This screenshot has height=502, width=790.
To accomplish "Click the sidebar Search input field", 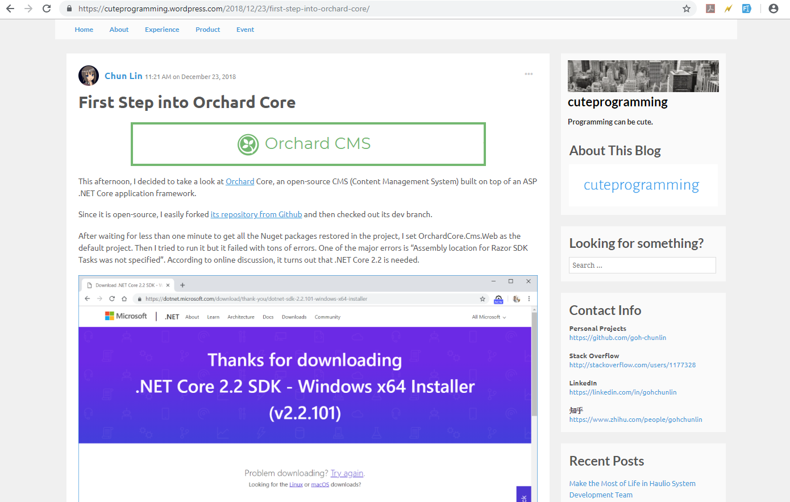I will pos(642,265).
